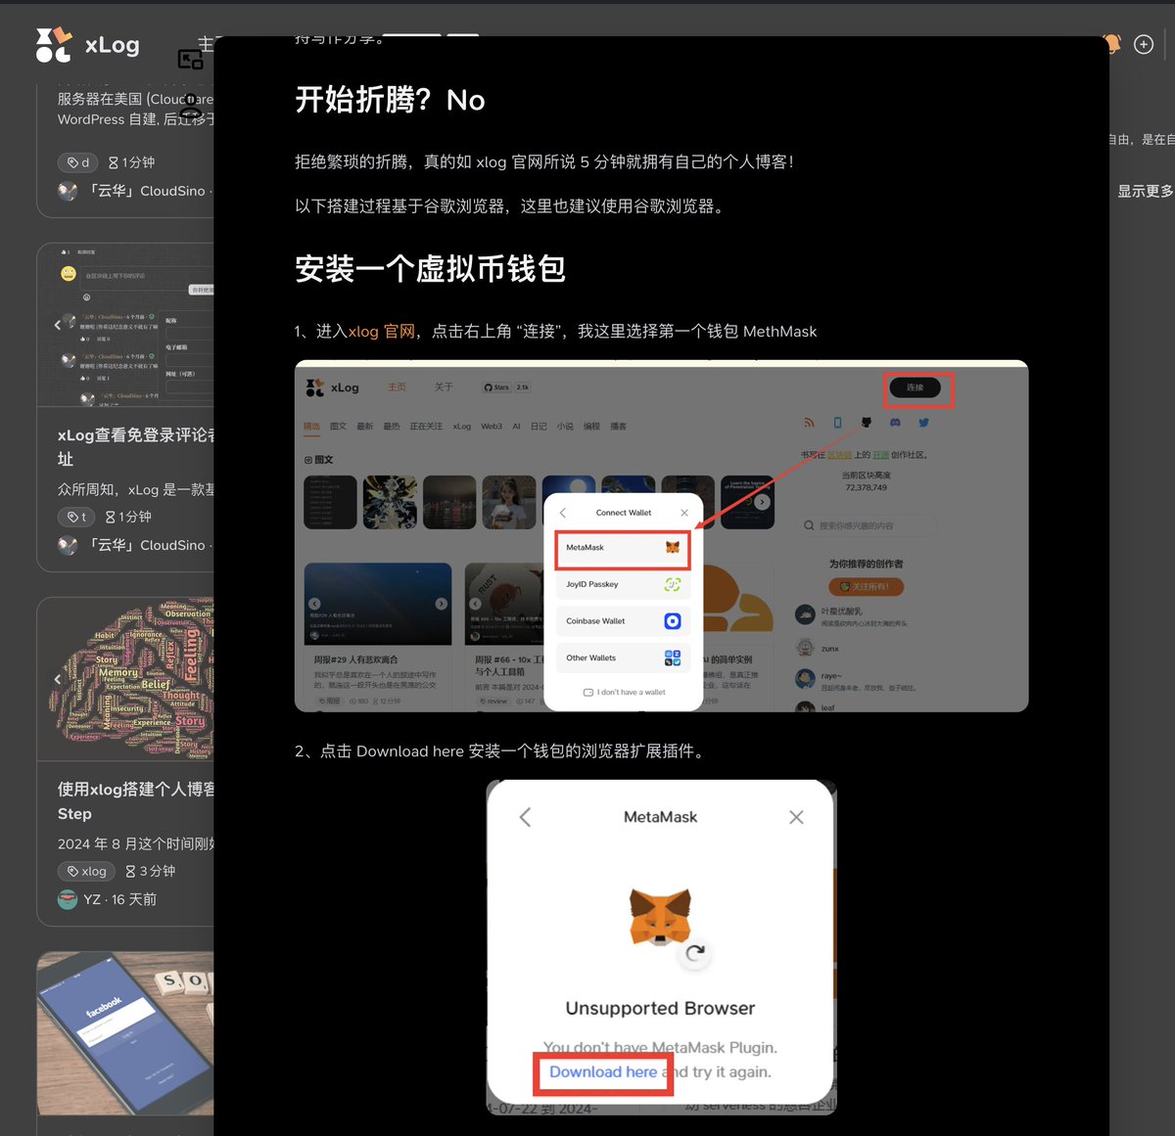Follow the orange 'xlog 官网' link
The width and height of the screenshot is (1175, 1136).
tap(381, 332)
